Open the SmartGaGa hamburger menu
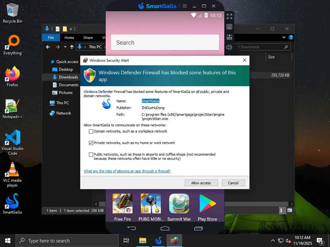 click(x=185, y=6)
